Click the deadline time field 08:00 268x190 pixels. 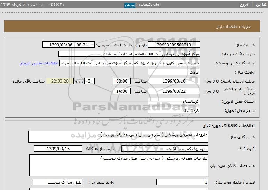pos(122,81)
